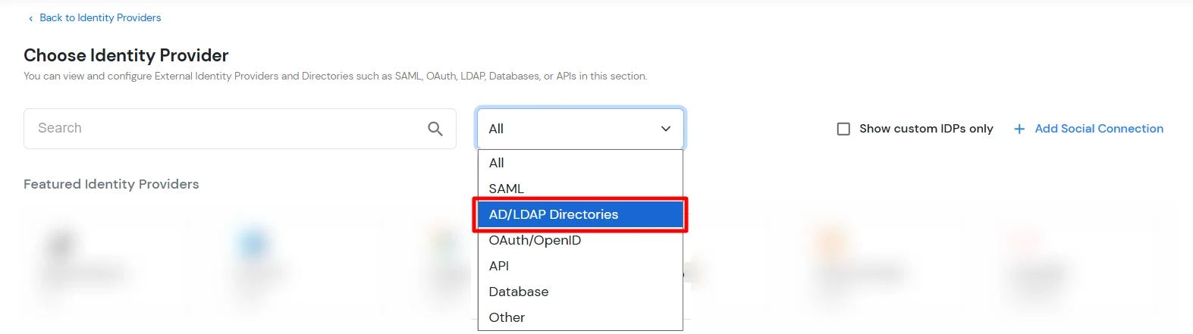This screenshot has height=334, width=1193.
Task: Click the 'Show custom IDPs only' label
Action: tap(926, 129)
